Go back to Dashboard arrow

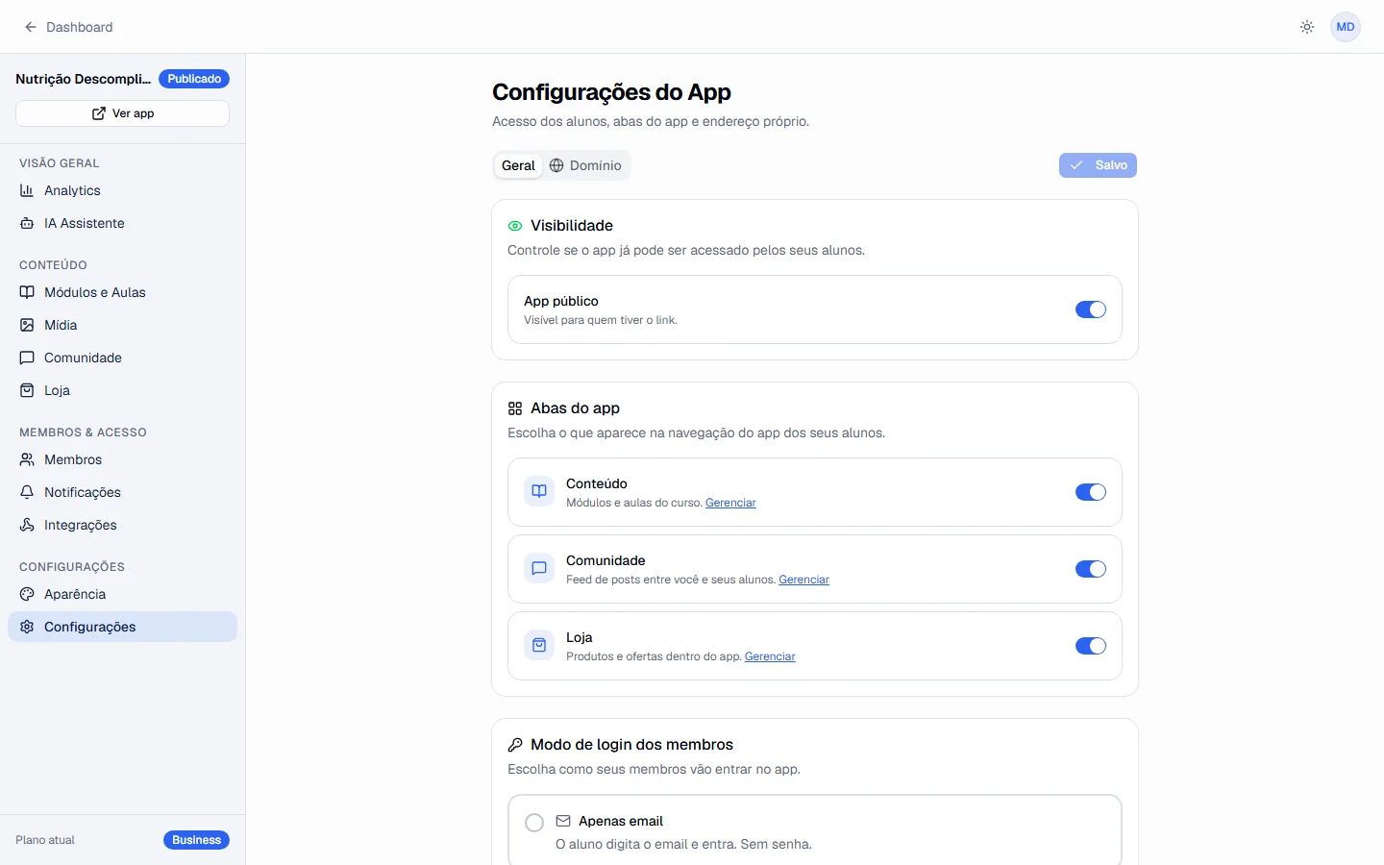click(x=31, y=27)
